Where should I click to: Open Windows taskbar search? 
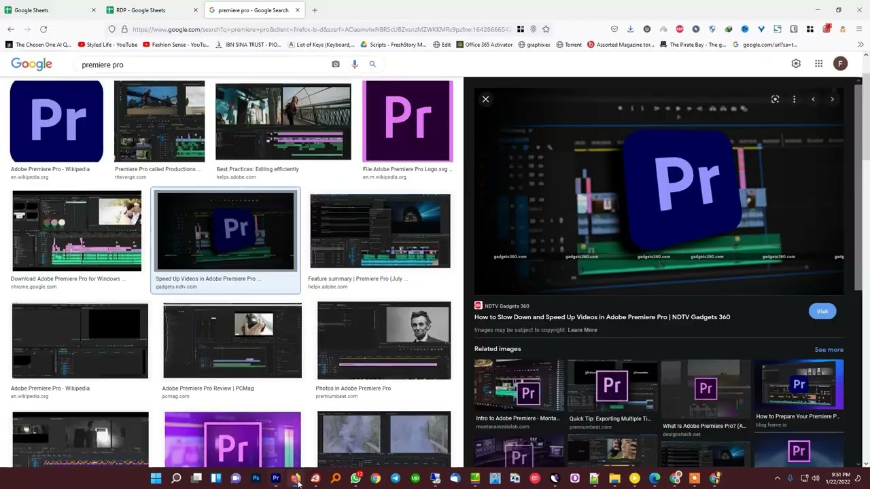(176, 478)
